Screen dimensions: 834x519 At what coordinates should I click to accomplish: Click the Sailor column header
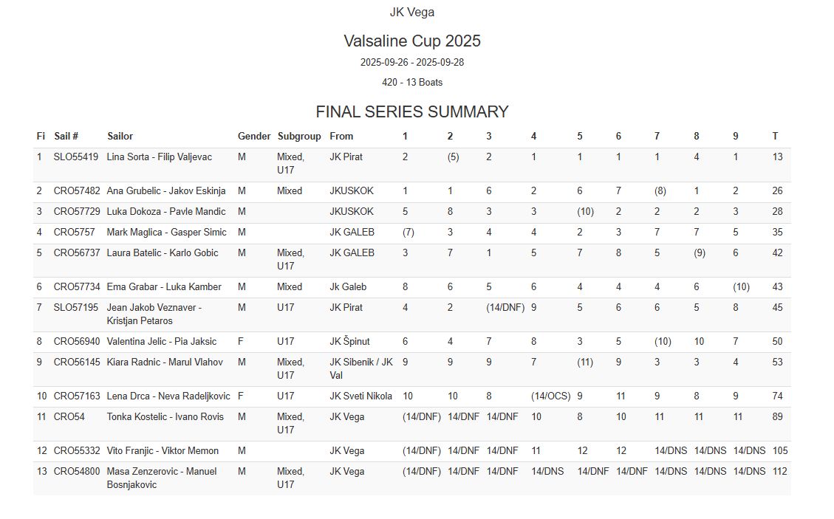(x=120, y=136)
